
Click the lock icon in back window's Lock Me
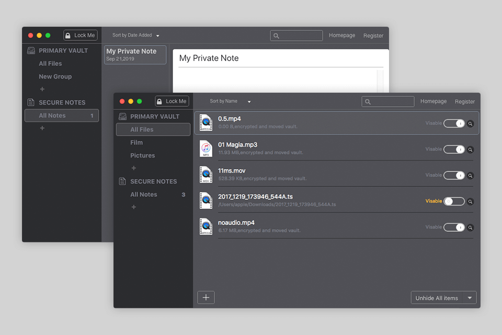[x=67, y=35]
